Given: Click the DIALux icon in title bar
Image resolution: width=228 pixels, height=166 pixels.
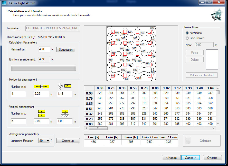Looking at the screenshot, I should [4, 3].
